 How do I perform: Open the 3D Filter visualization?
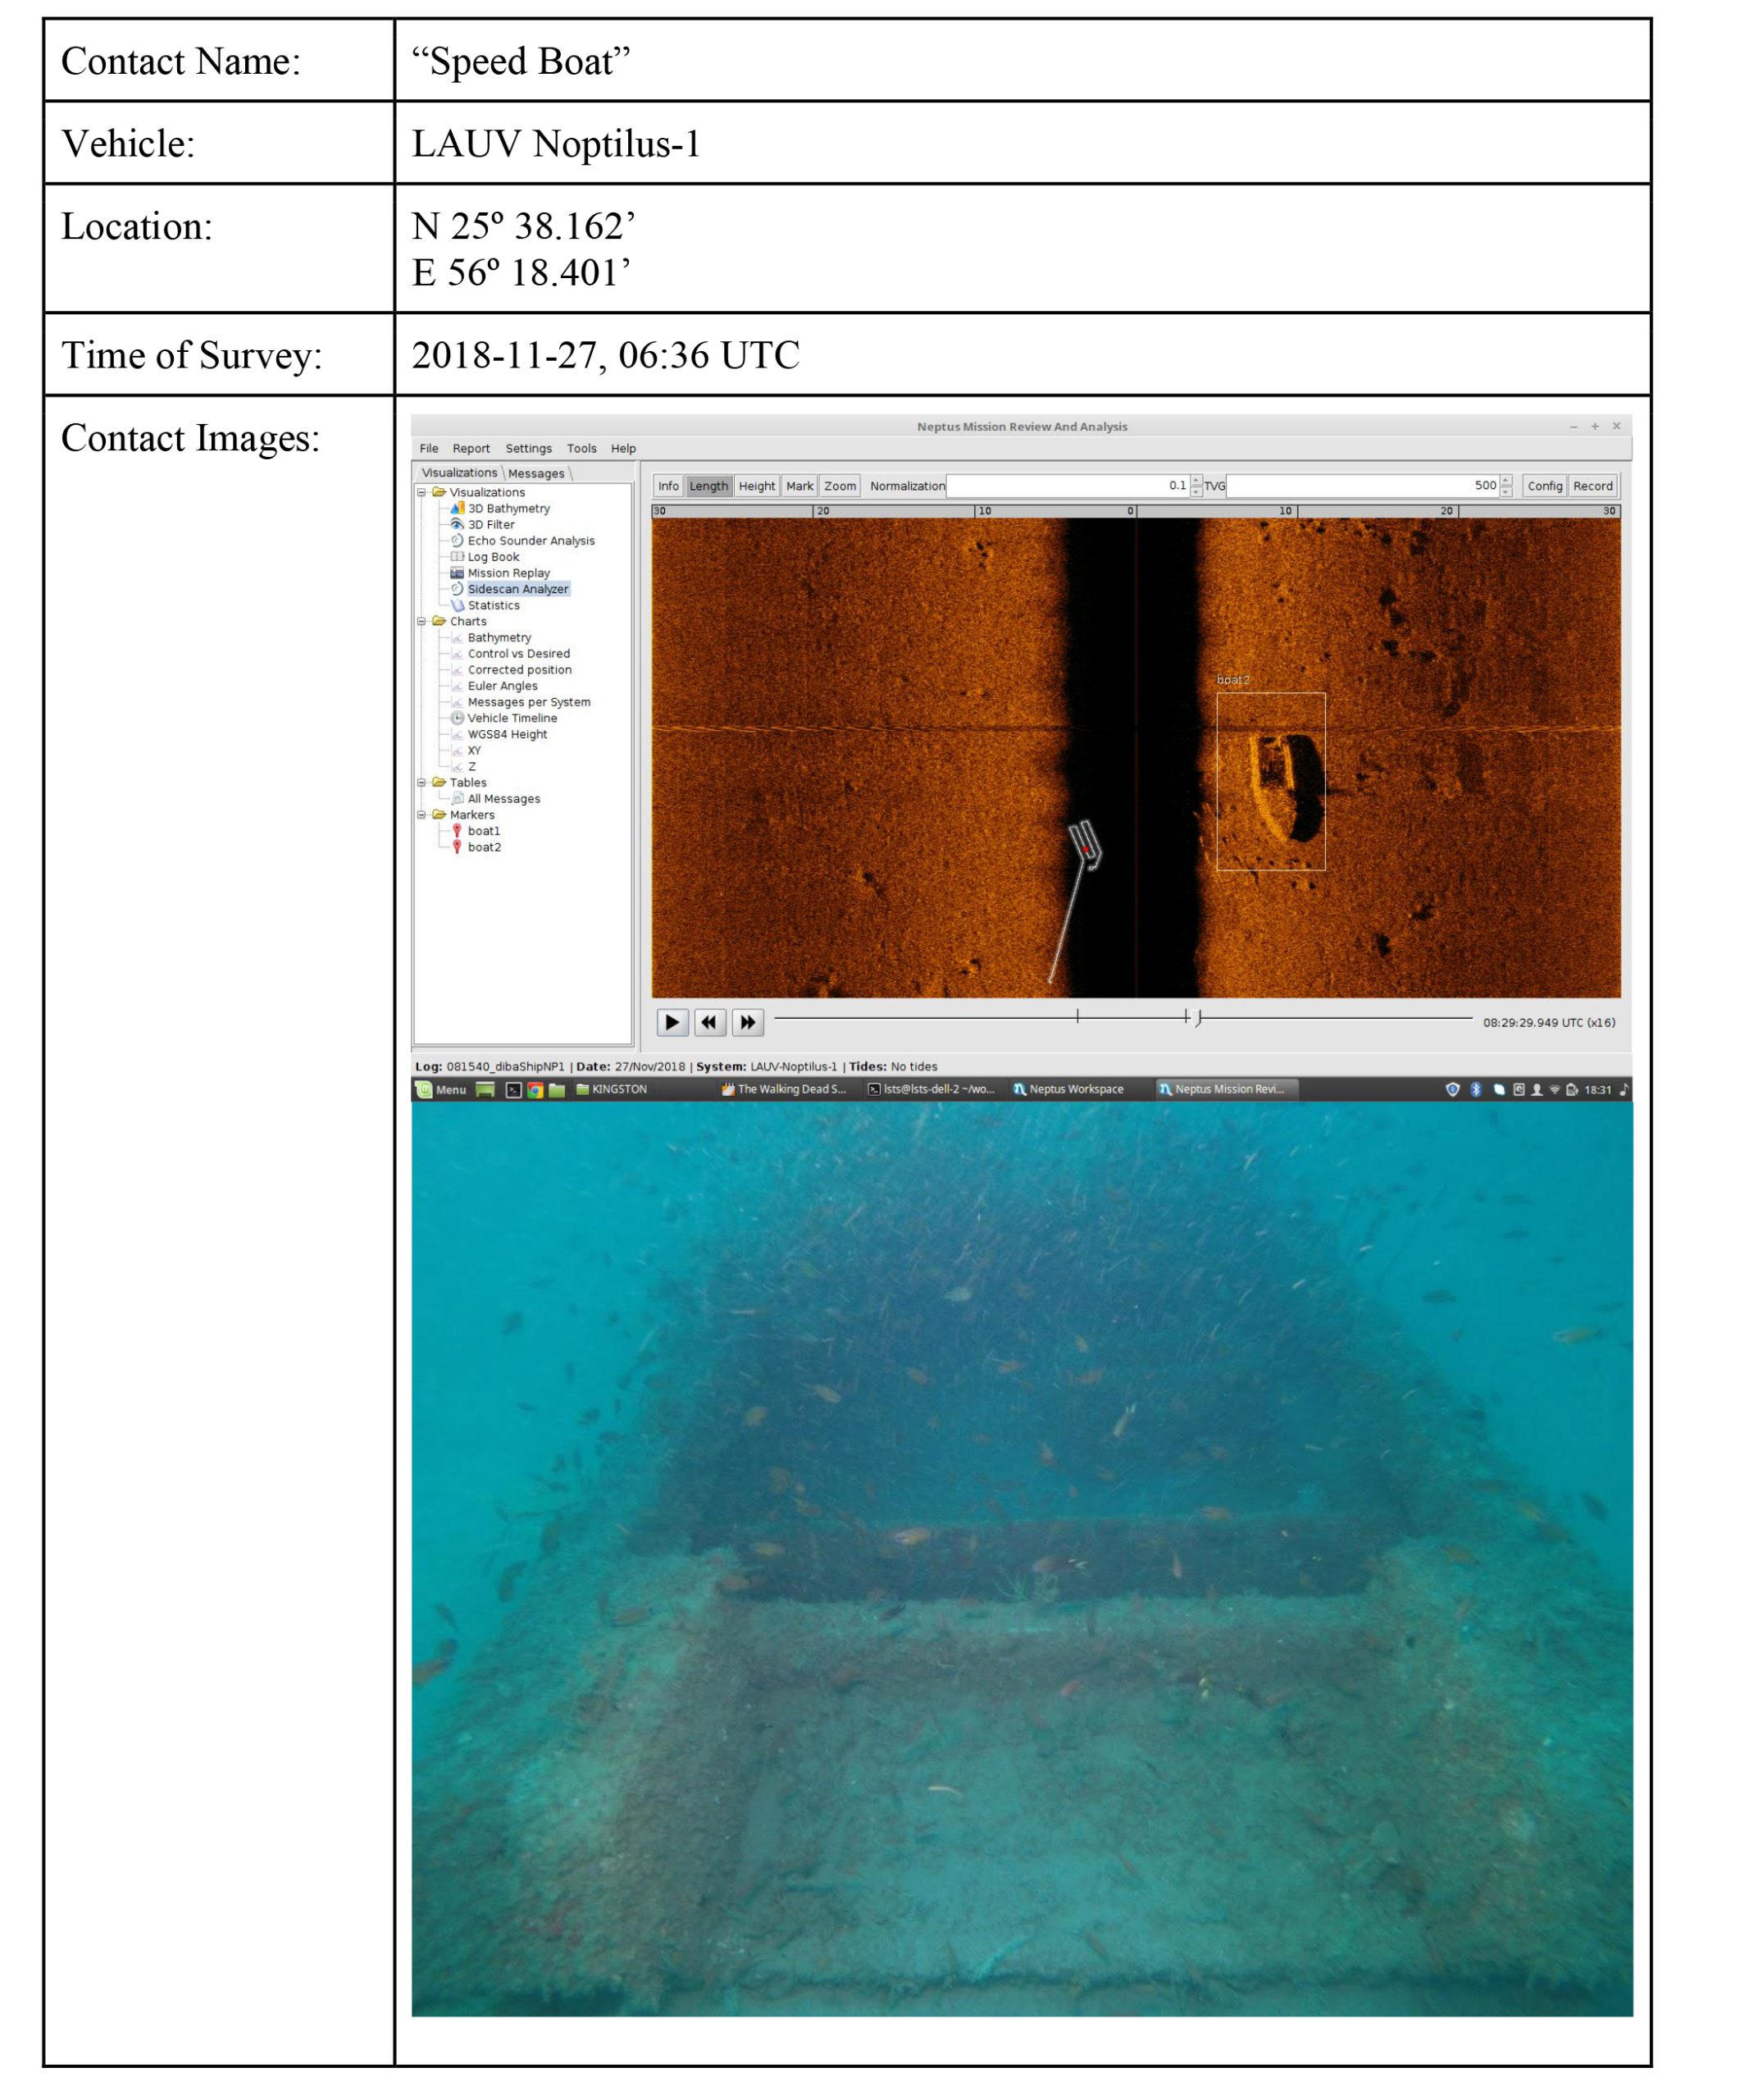coord(490,524)
